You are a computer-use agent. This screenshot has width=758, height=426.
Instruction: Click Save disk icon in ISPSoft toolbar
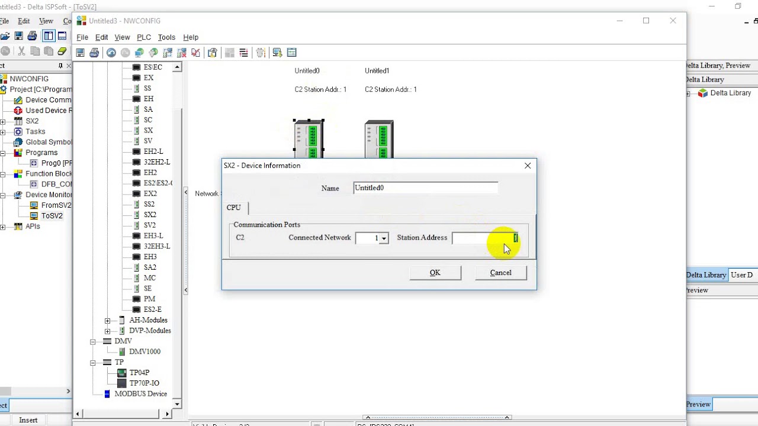coord(19,36)
